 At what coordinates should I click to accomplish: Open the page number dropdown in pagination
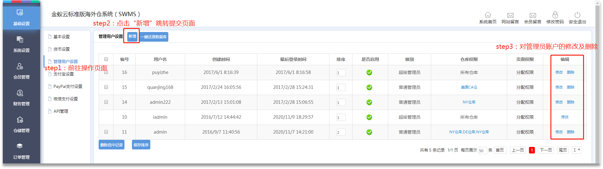click(577, 150)
